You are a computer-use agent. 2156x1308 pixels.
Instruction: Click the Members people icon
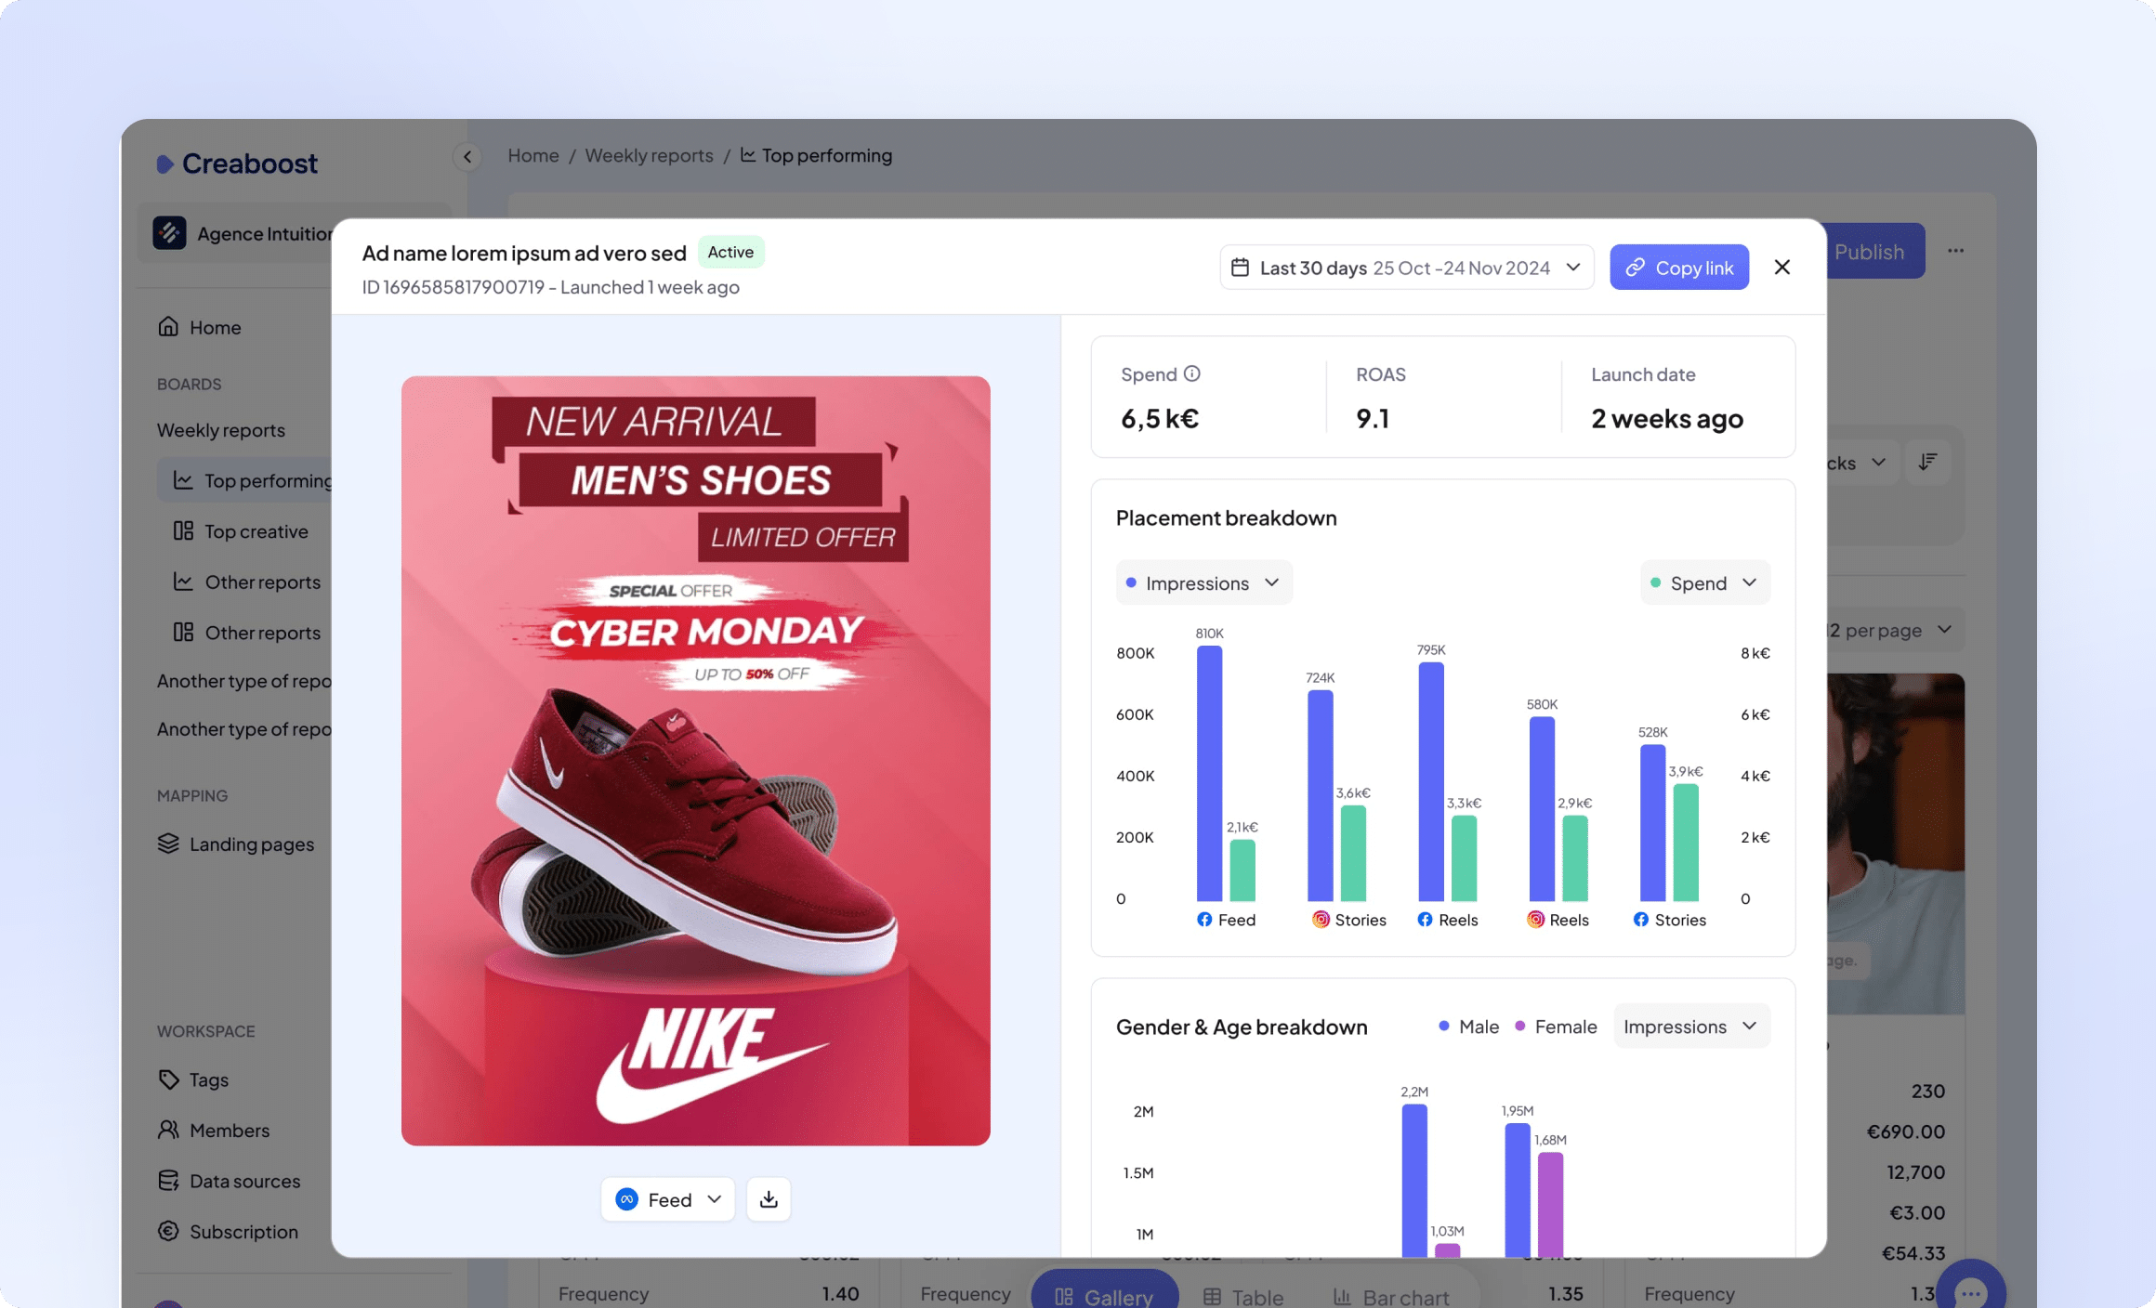tap(168, 1130)
